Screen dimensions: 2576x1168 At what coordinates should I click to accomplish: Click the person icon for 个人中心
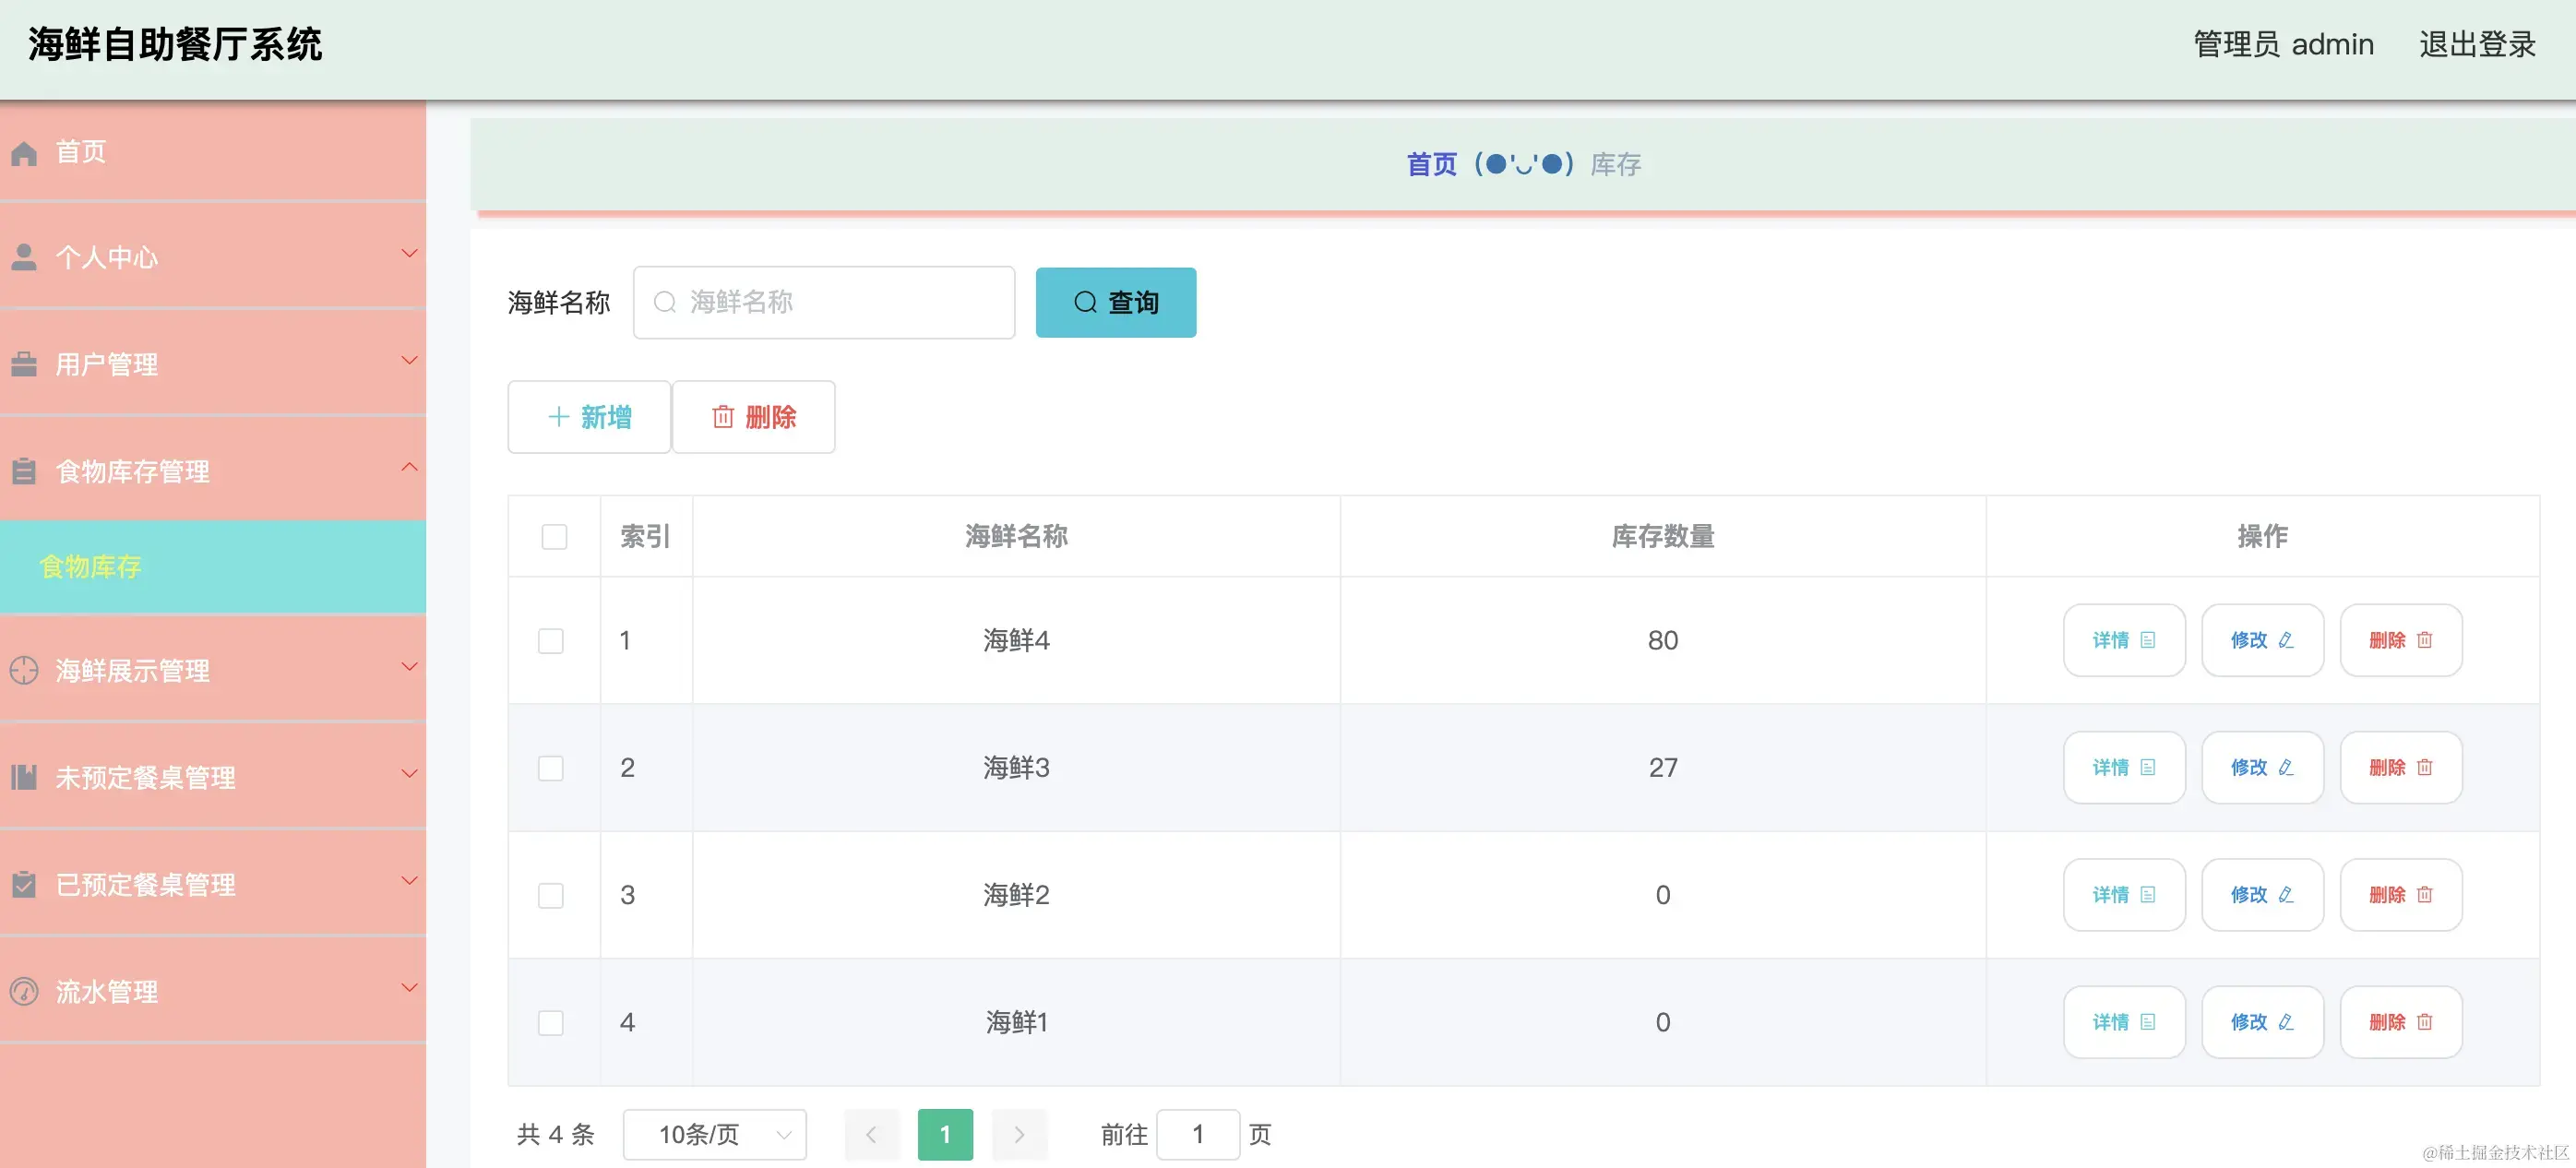[x=24, y=258]
